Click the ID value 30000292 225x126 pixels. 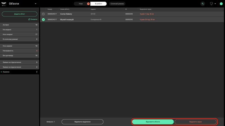[129, 20]
